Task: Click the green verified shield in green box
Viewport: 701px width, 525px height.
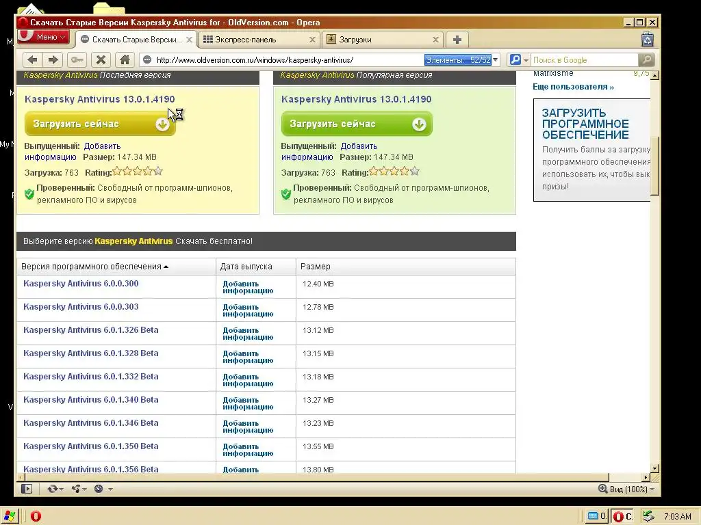Action: (286, 194)
